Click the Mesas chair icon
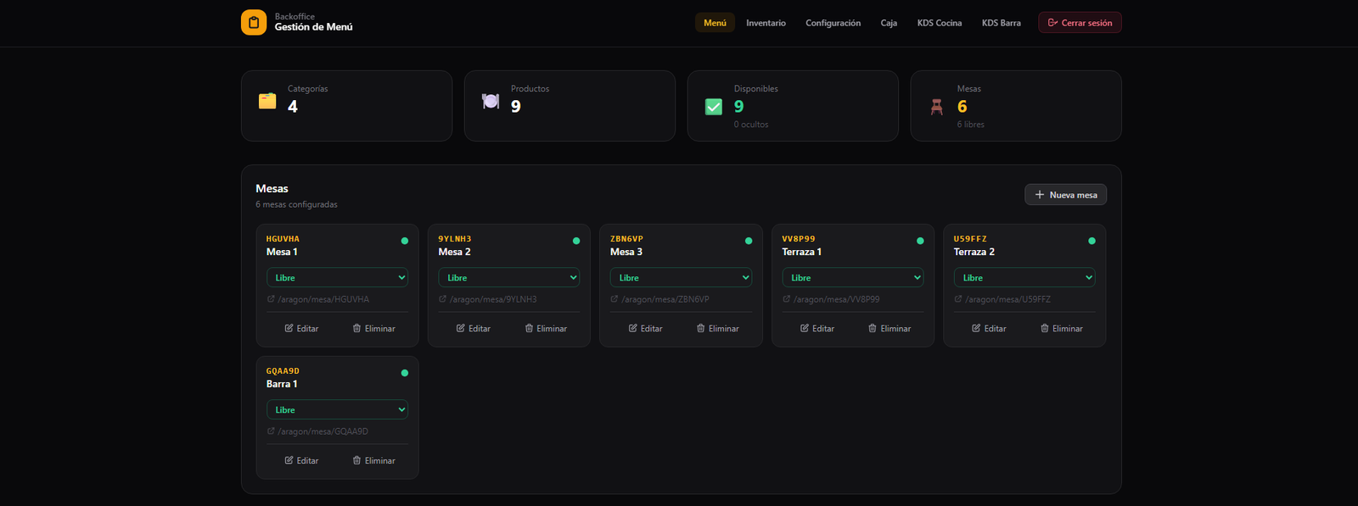The width and height of the screenshot is (1358, 506). [x=937, y=107]
